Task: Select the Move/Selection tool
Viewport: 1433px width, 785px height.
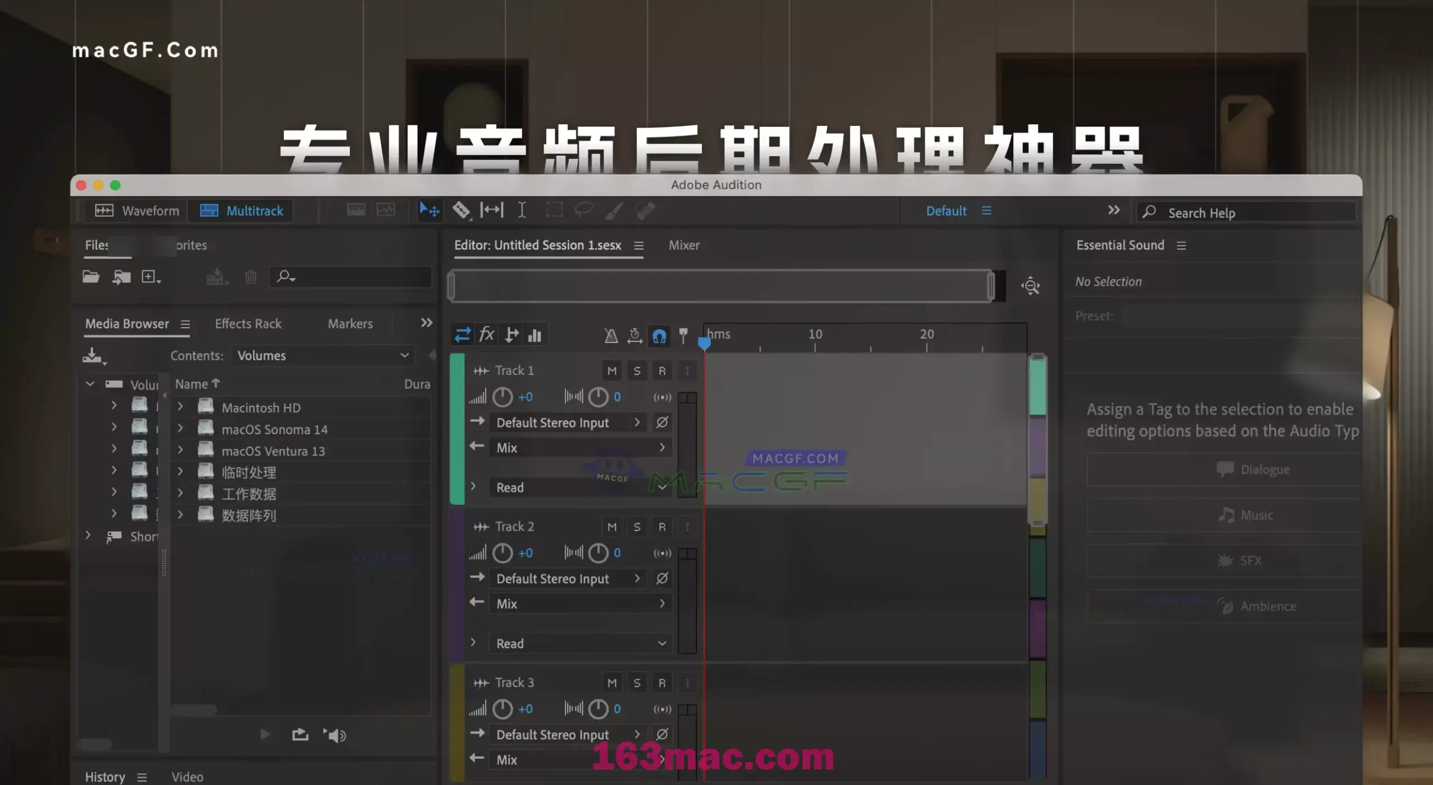Action: (x=429, y=210)
